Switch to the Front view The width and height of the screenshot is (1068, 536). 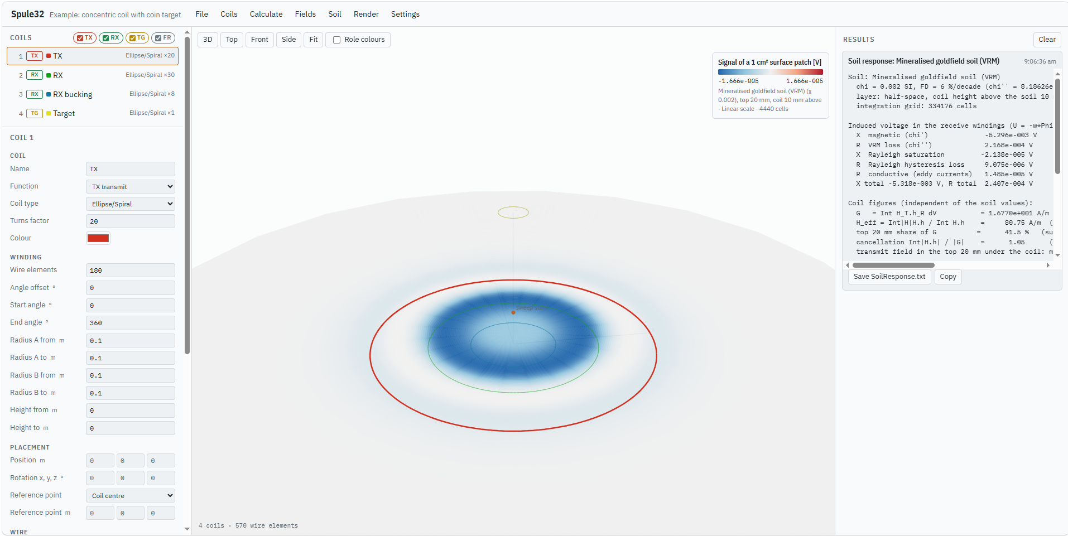point(259,40)
